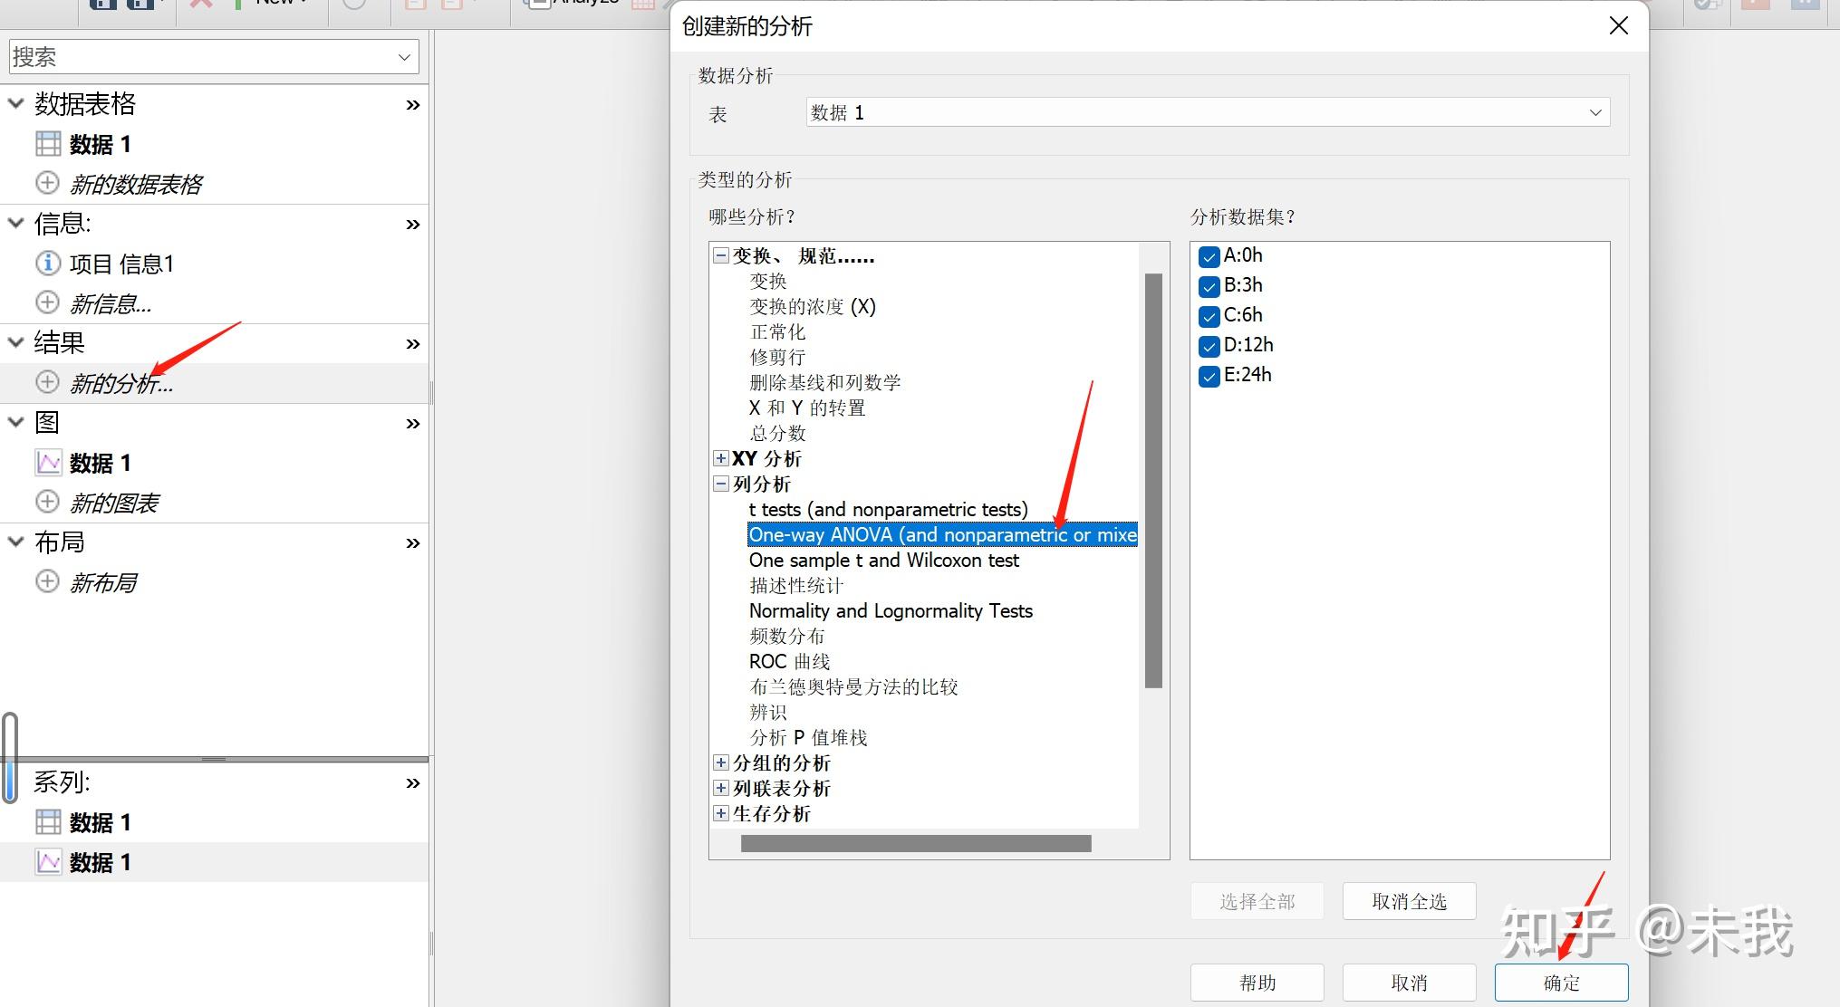1840x1007 pixels.
Task: Click the 确定 button
Action: coord(1560,983)
